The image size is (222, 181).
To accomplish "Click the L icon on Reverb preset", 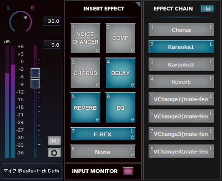I will 211,79.
